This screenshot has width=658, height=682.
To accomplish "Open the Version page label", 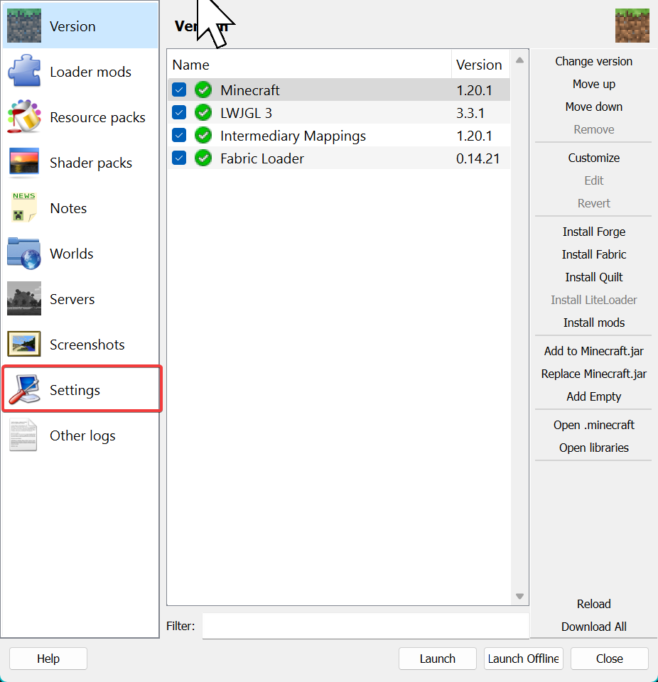I will [72, 26].
